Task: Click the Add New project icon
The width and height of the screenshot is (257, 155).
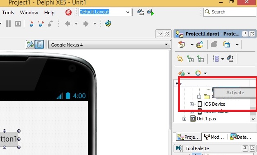Action: (181, 44)
